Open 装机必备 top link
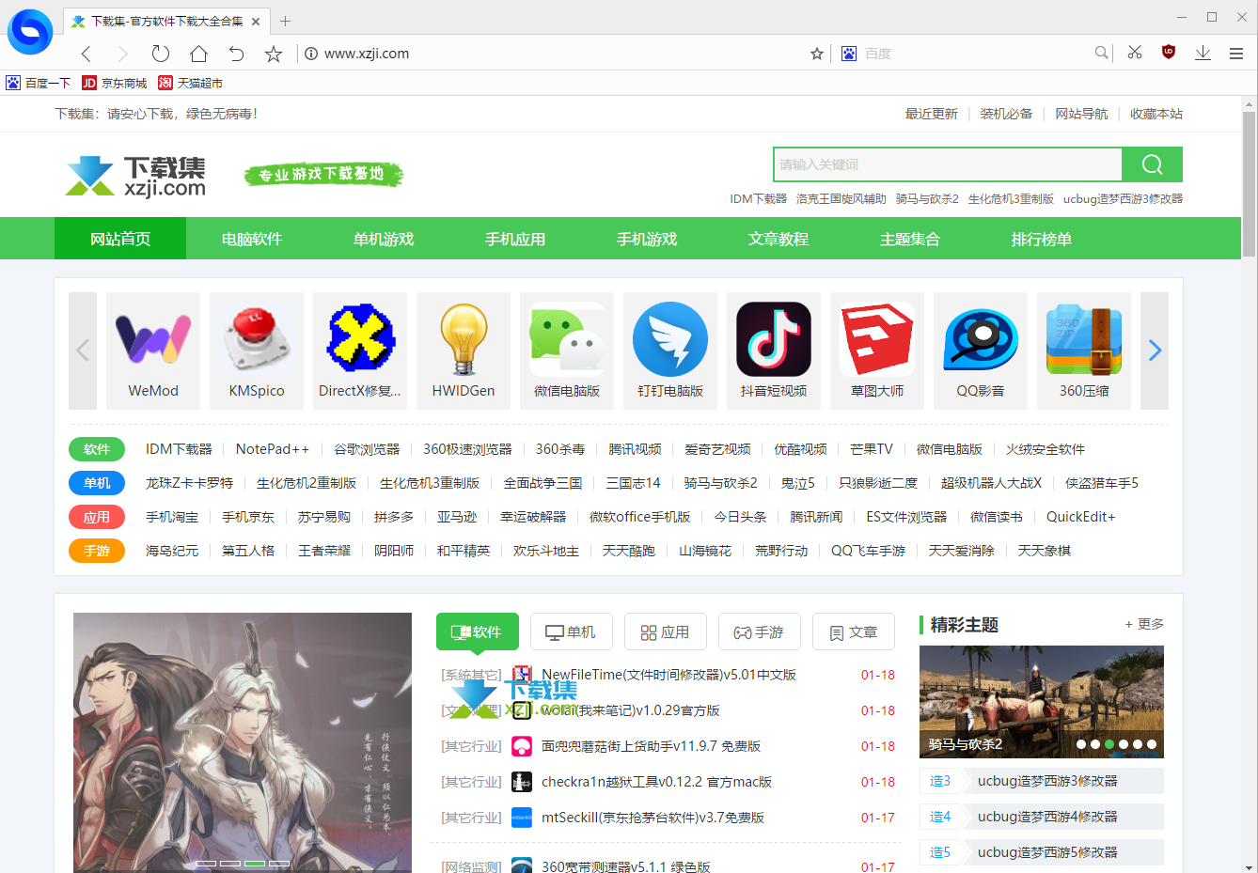This screenshot has height=873, width=1258. 1006,114
